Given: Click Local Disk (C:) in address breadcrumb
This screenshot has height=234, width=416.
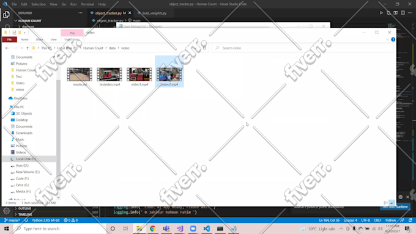Looking at the screenshot, I should coord(67,48).
